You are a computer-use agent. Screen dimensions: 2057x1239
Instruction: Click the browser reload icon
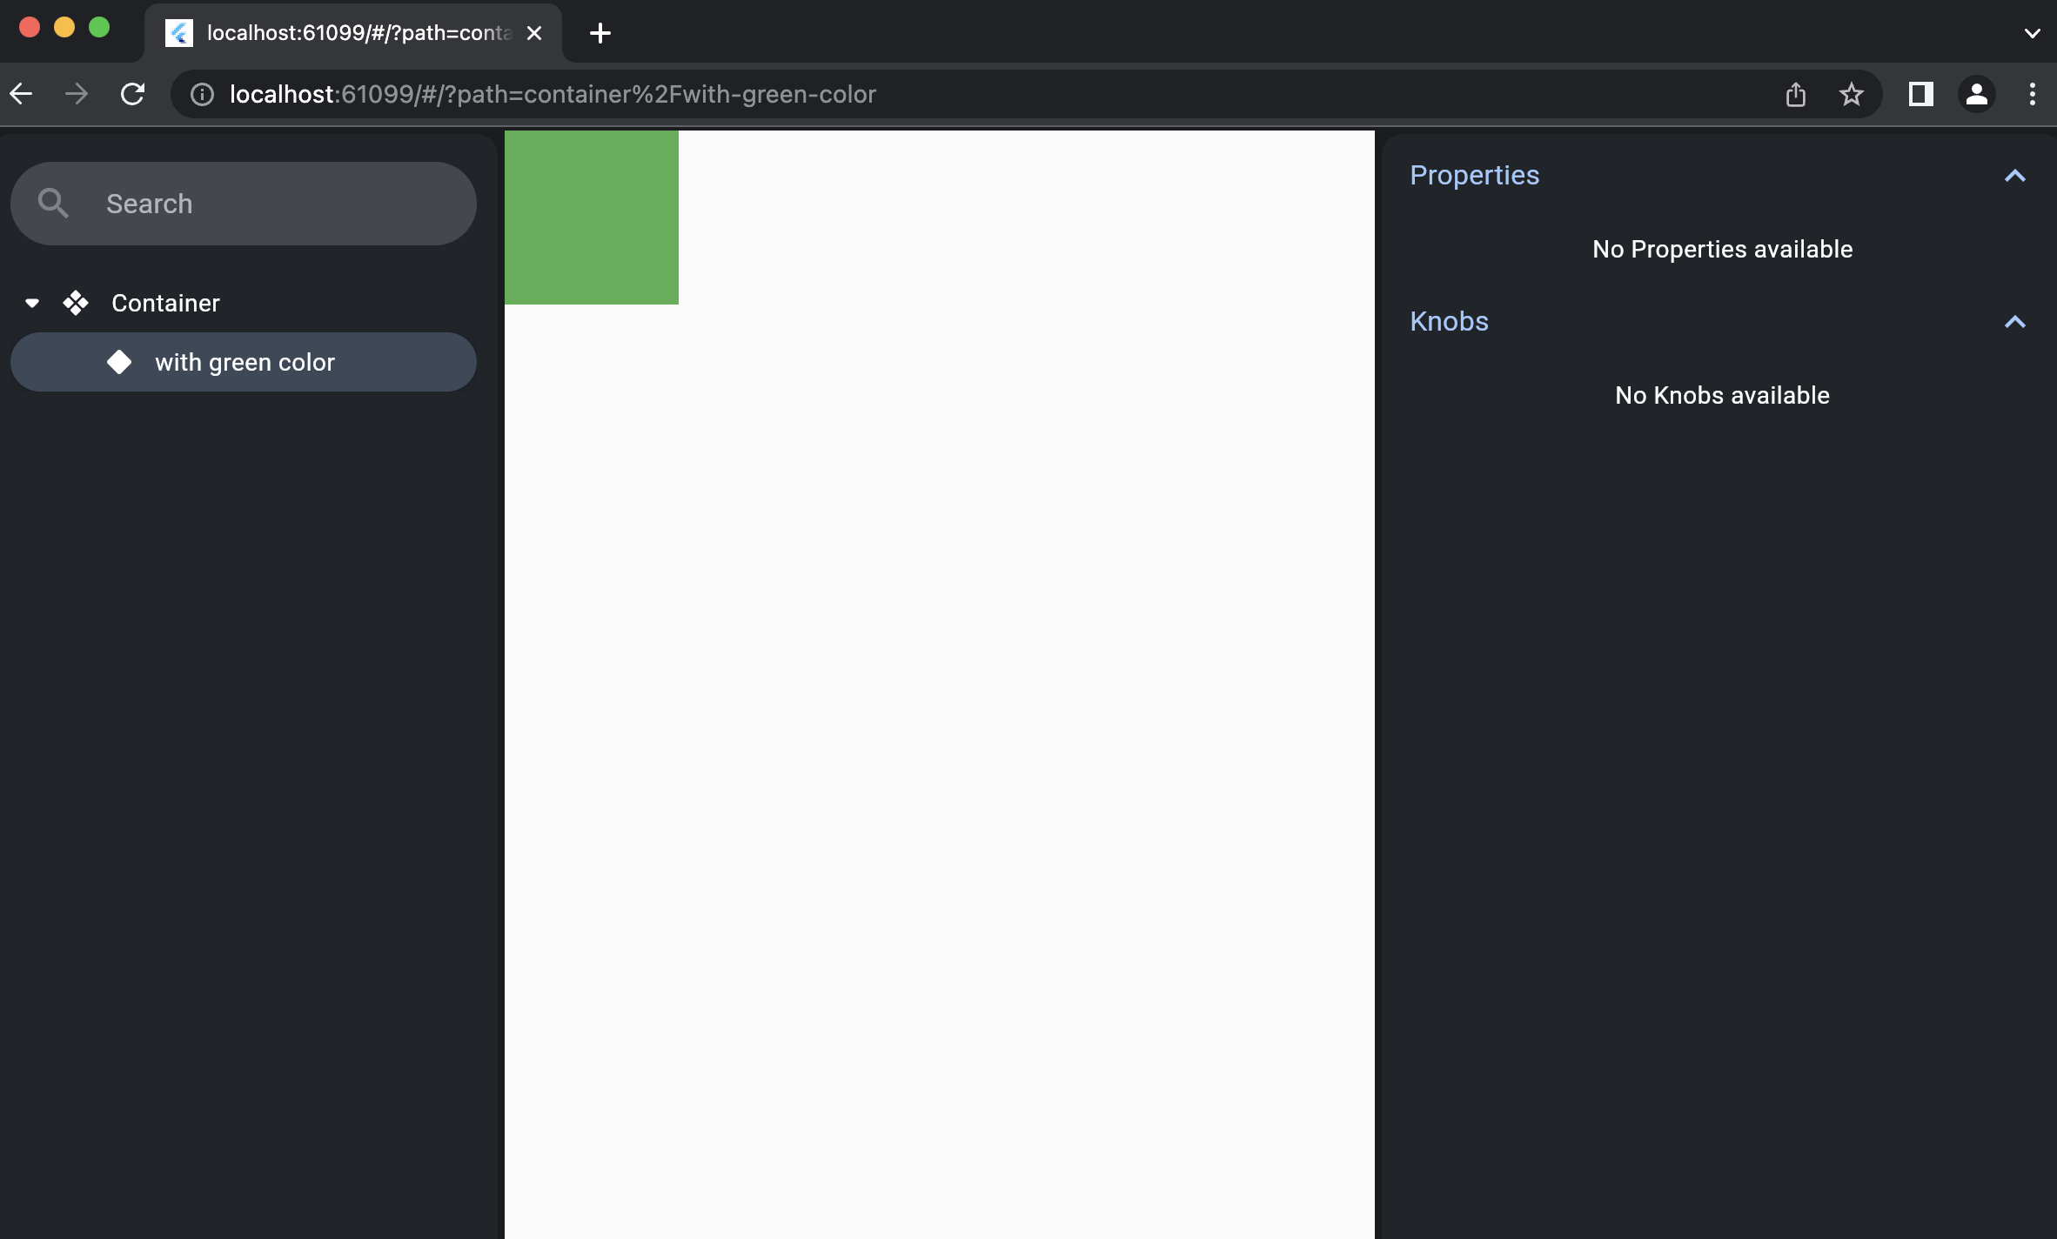click(x=132, y=94)
